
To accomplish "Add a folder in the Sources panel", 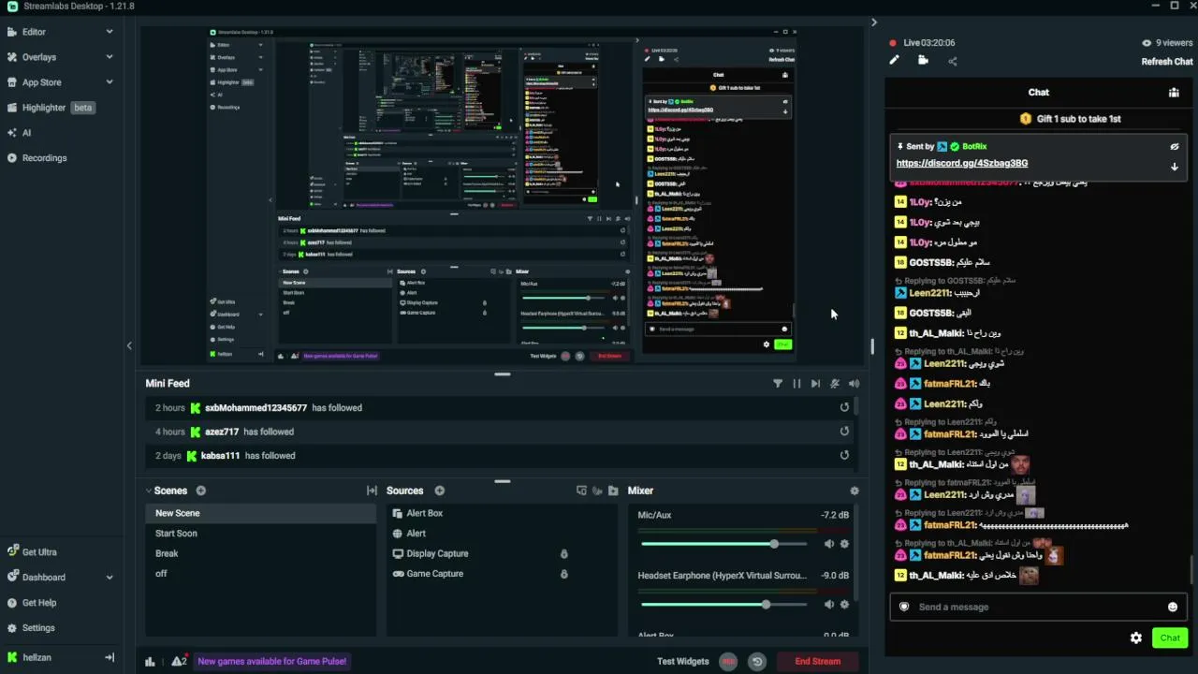I will pyautogui.click(x=613, y=491).
